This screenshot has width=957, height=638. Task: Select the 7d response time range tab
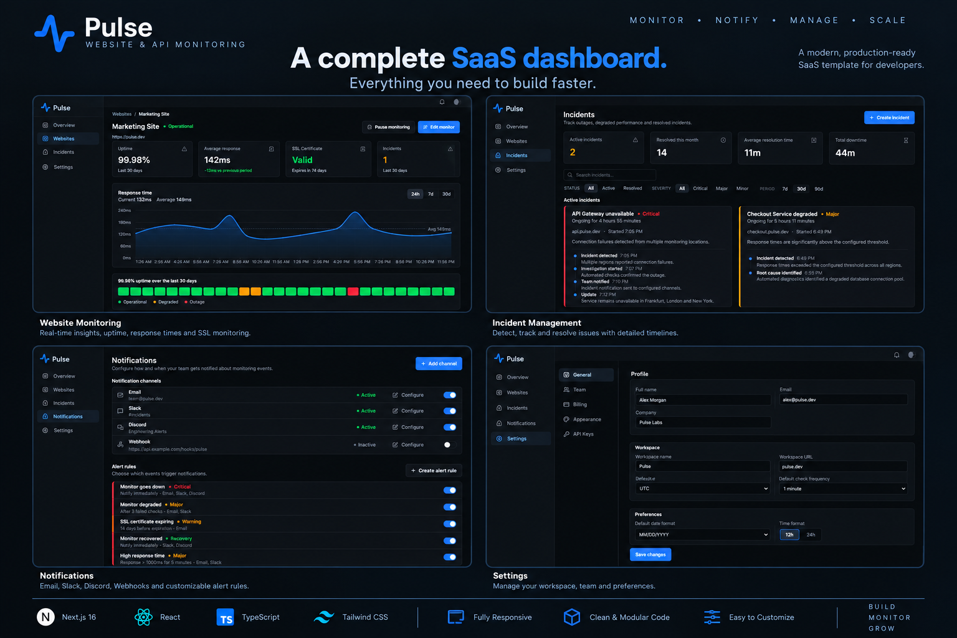[x=431, y=194]
